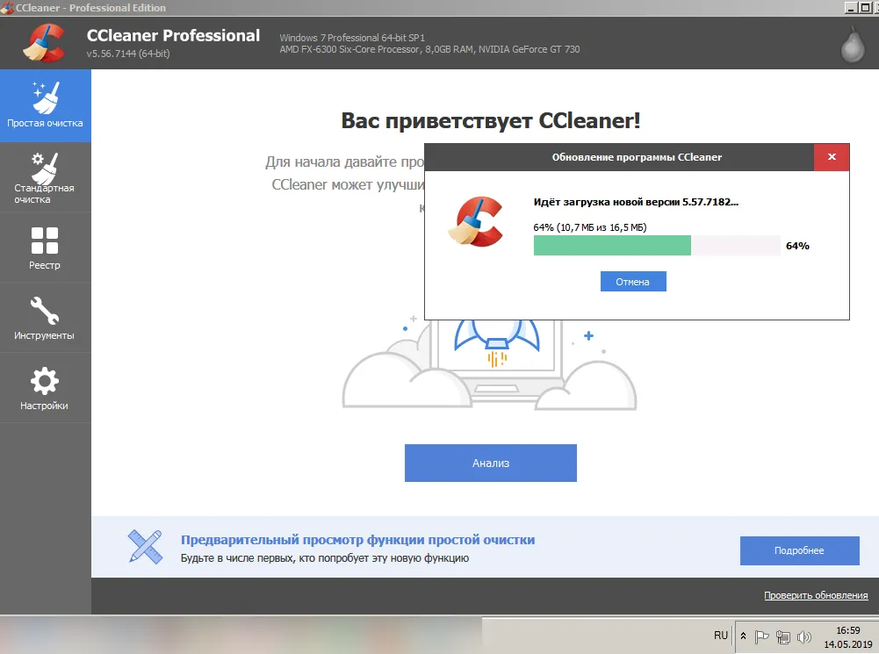Click the CCleaner logo in the update dialog
The height and width of the screenshot is (654, 879).
tap(475, 220)
